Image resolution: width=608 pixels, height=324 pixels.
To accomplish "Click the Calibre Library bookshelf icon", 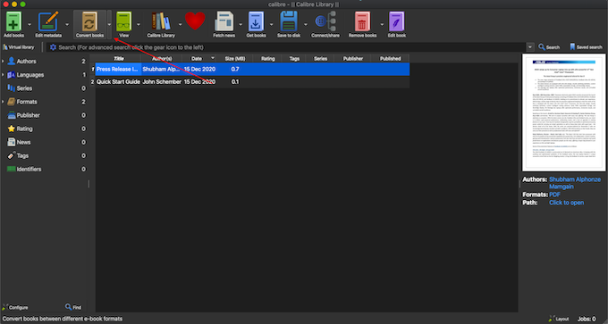I will coord(161,21).
